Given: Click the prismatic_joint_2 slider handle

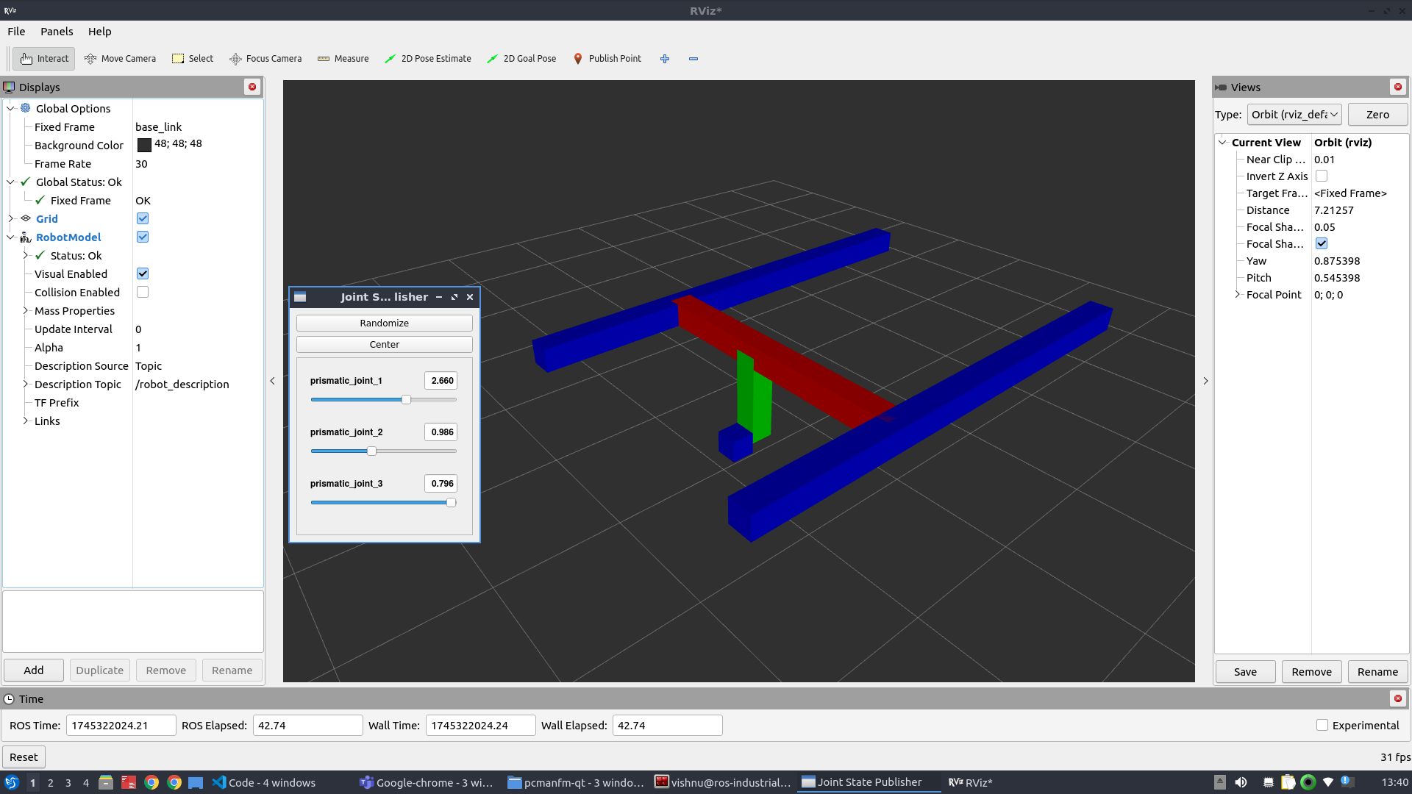Looking at the screenshot, I should coord(371,451).
